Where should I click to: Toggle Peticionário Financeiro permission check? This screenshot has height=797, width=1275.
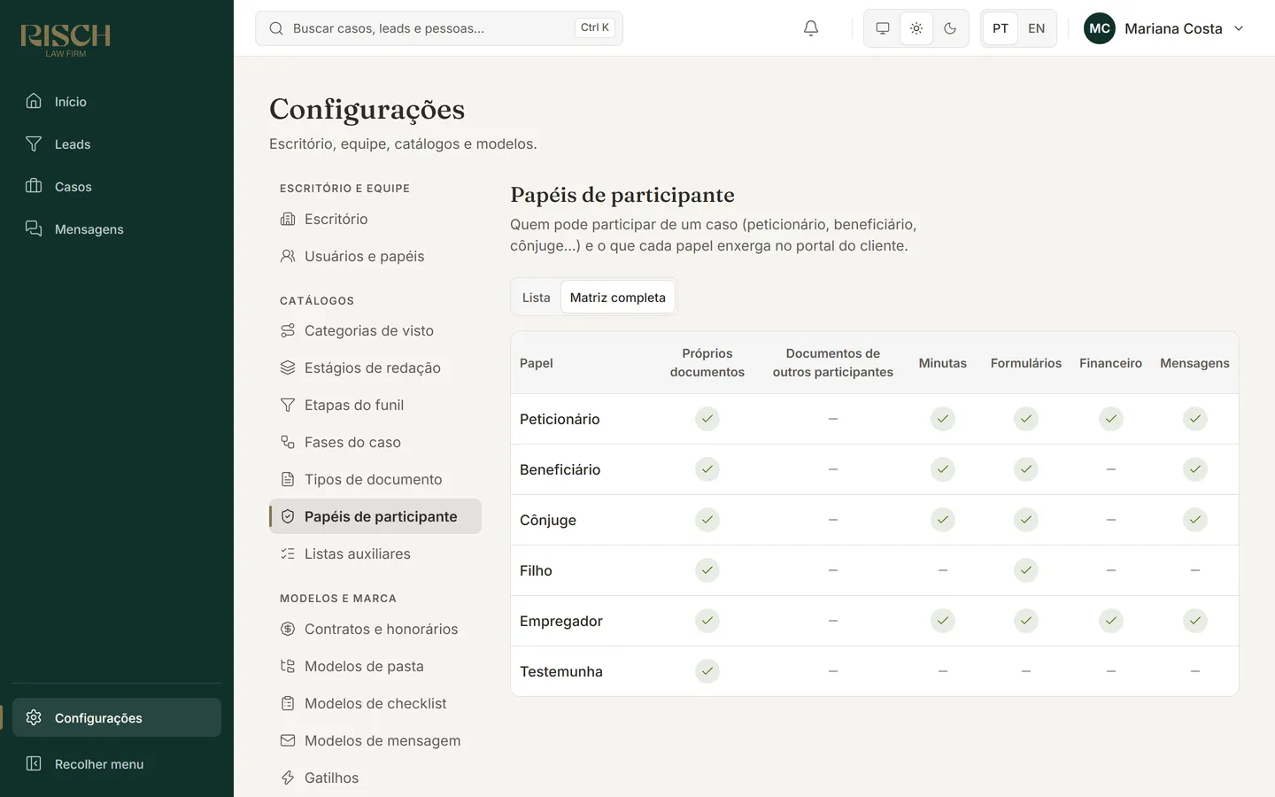click(1111, 419)
